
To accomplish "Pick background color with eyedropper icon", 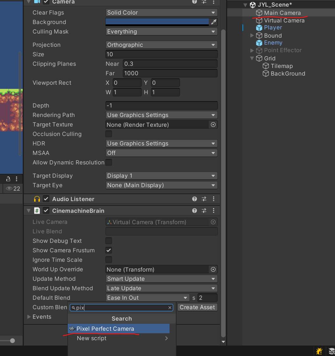I will coord(214,22).
